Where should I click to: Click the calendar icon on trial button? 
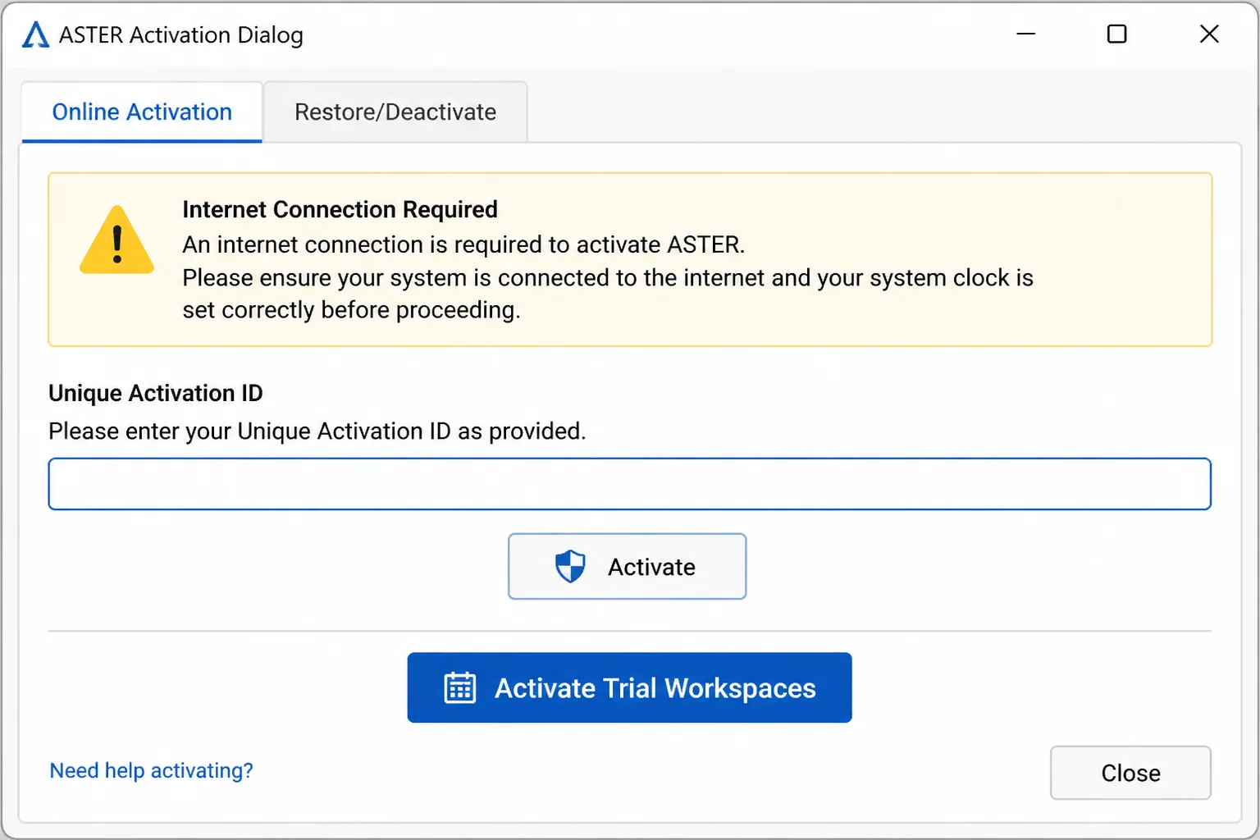tap(460, 687)
